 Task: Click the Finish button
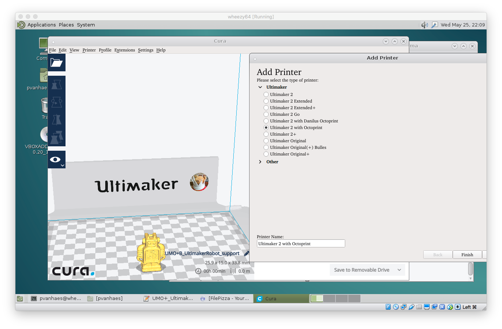click(467, 255)
